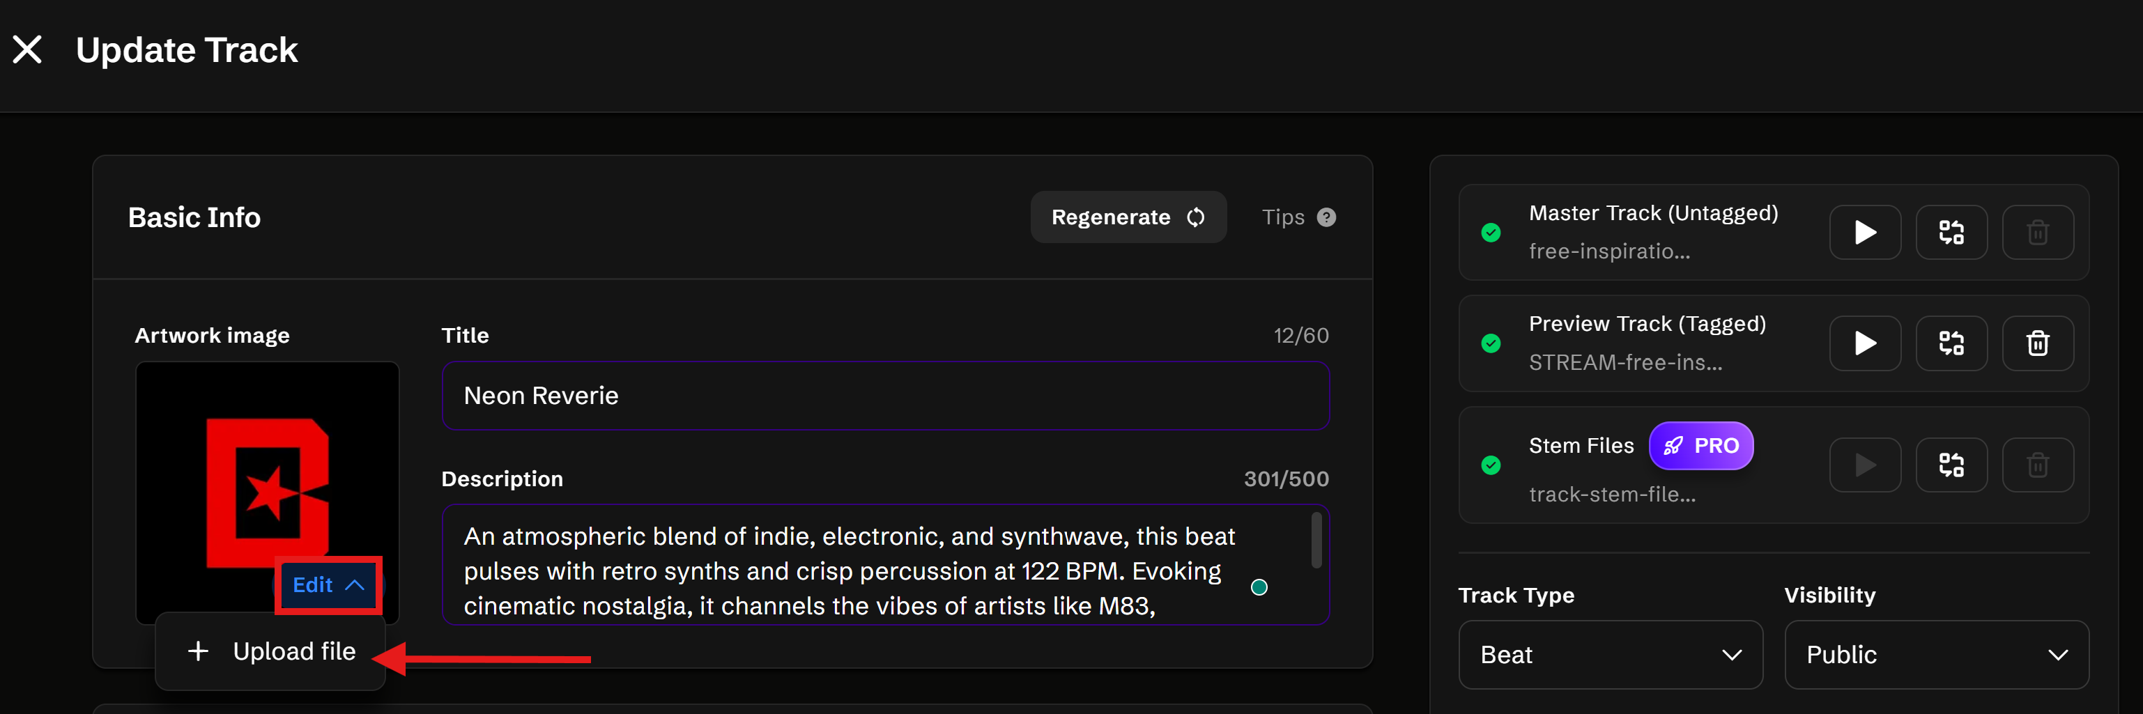The height and width of the screenshot is (714, 2143).
Task: Click the Stem Files play button
Action: click(1864, 465)
